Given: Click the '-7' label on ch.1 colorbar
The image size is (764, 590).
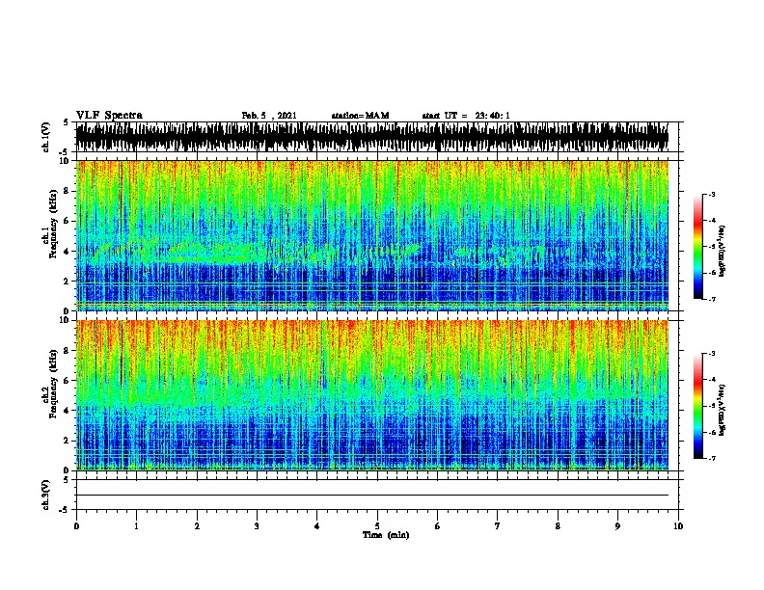Looking at the screenshot, I should [712, 299].
